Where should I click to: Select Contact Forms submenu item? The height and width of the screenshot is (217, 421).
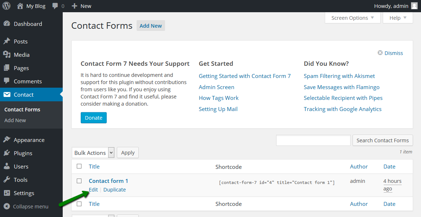(x=22, y=110)
